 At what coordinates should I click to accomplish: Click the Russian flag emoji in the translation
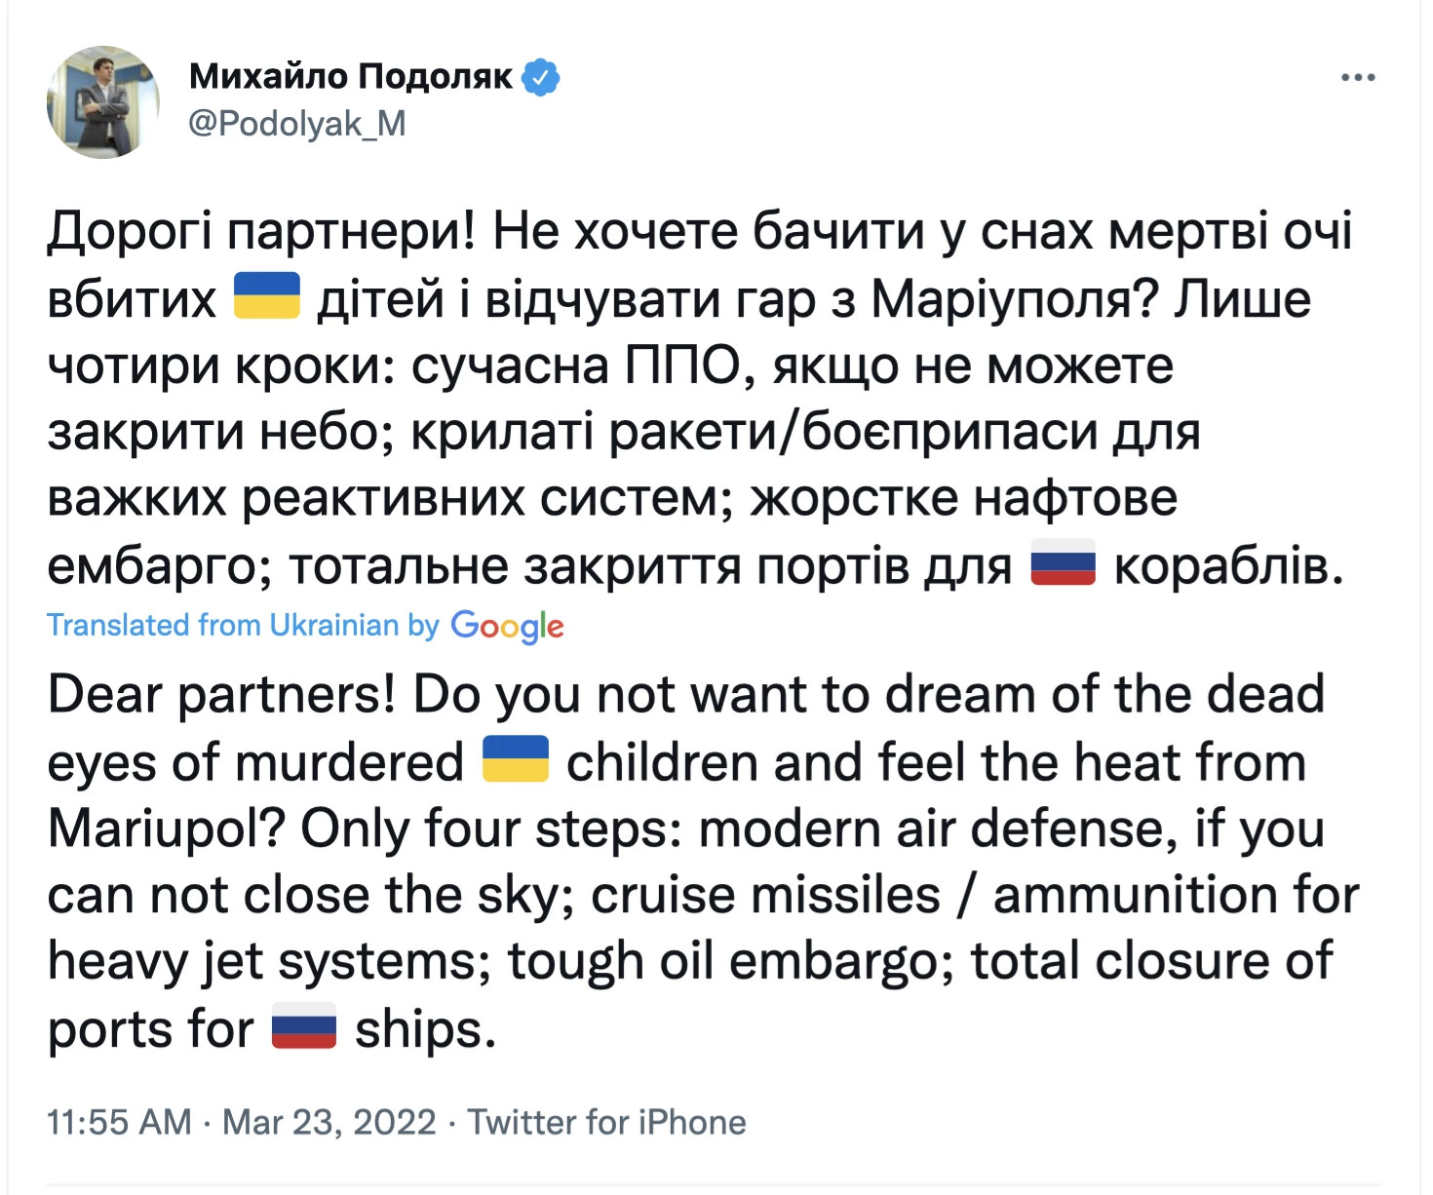tap(304, 1026)
